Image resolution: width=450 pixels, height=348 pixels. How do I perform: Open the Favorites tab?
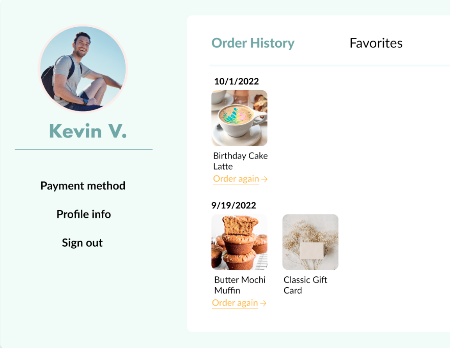pos(376,43)
